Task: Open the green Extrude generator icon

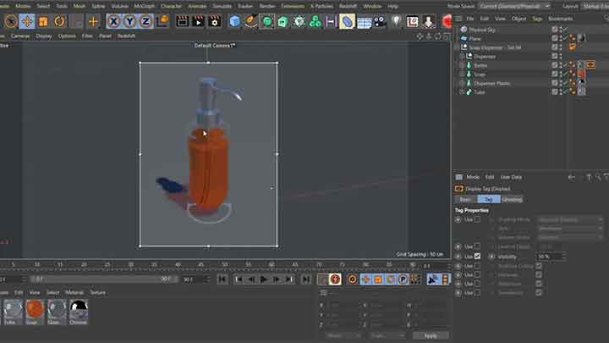Action: [283, 21]
